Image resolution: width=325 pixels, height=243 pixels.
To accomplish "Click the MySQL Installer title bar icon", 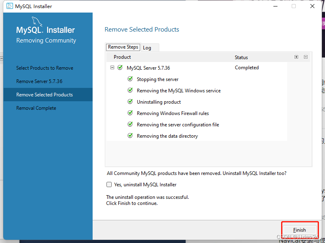I will pyautogui.click(x=9, y=6).
